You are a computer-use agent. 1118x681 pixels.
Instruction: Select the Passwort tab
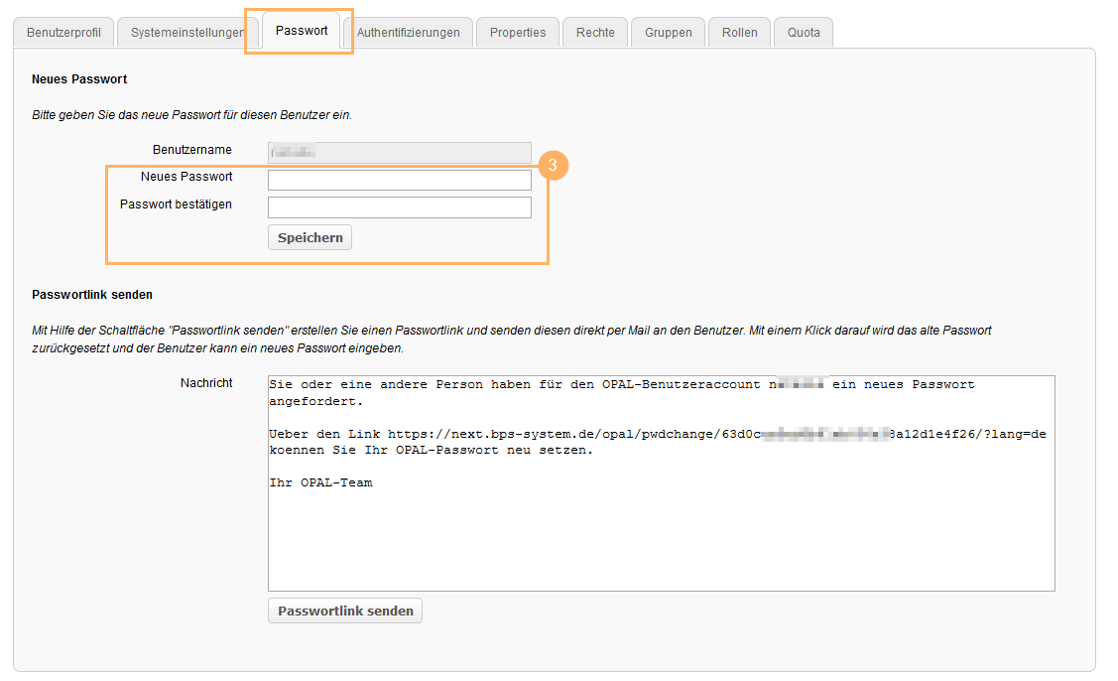[302, 31]
